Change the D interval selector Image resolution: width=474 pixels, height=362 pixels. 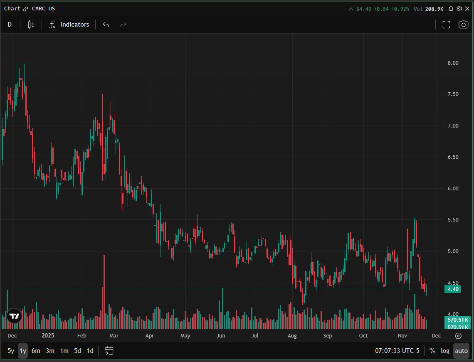[10, 25]
